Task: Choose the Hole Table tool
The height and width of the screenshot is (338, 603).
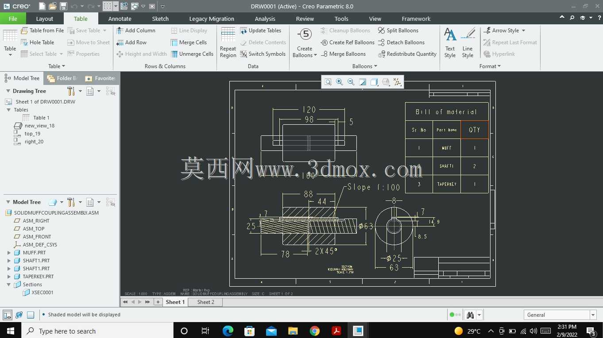Action: click(x=37, y=42)
